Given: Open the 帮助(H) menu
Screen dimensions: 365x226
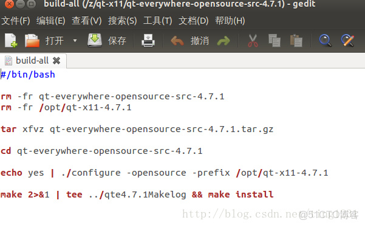Looking at the screenshot, I should click(x=230, y=21).
